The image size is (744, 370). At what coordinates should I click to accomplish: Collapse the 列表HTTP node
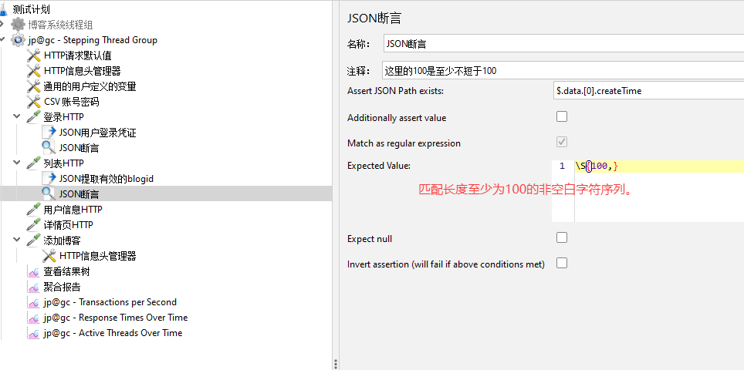tap(17, 163)
